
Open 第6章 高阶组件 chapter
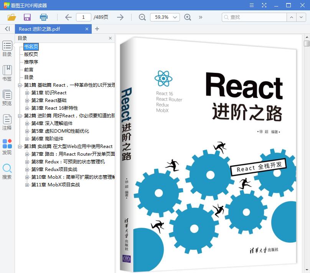click(x=47, y=139)
